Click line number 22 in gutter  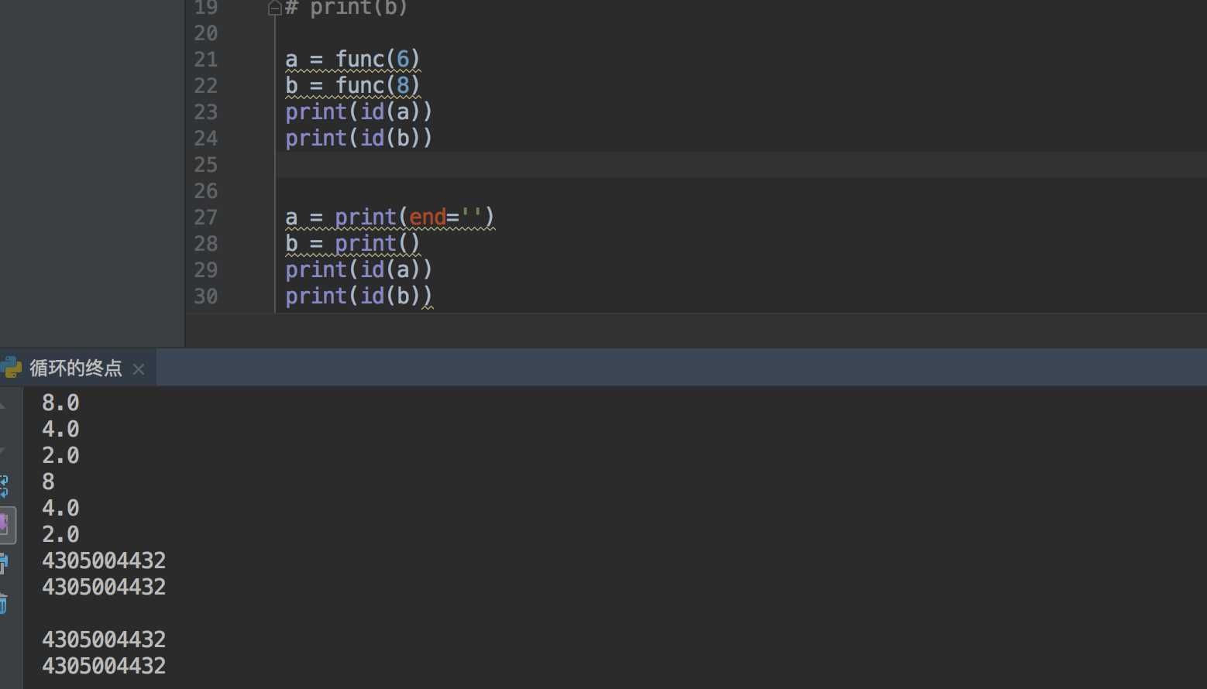pyautogui.click(x=205, y=86)
